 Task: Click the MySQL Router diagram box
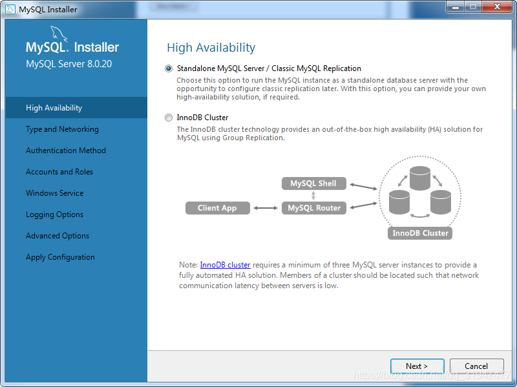(x=314, y=208)
